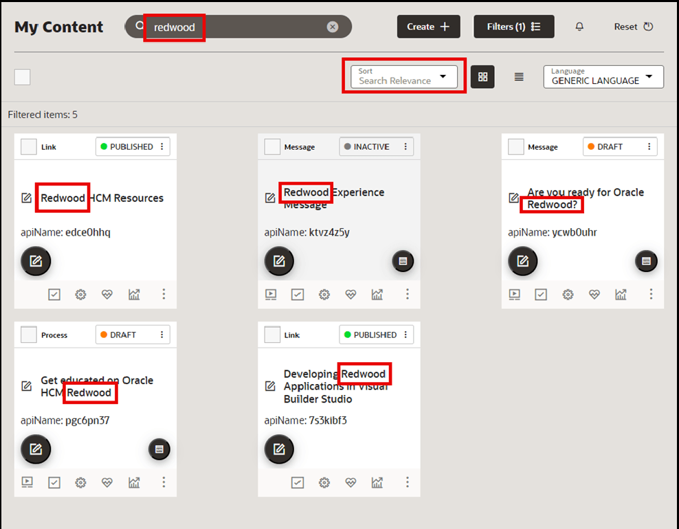Open editor round button on edce0hhq card
The image size is (679, 529).
(36, 261)
